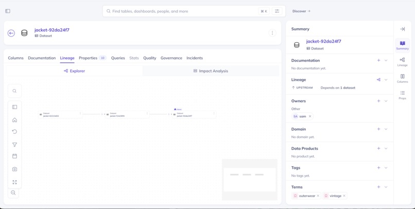
Task: Click the Discover link
Action: coord(301,11)
